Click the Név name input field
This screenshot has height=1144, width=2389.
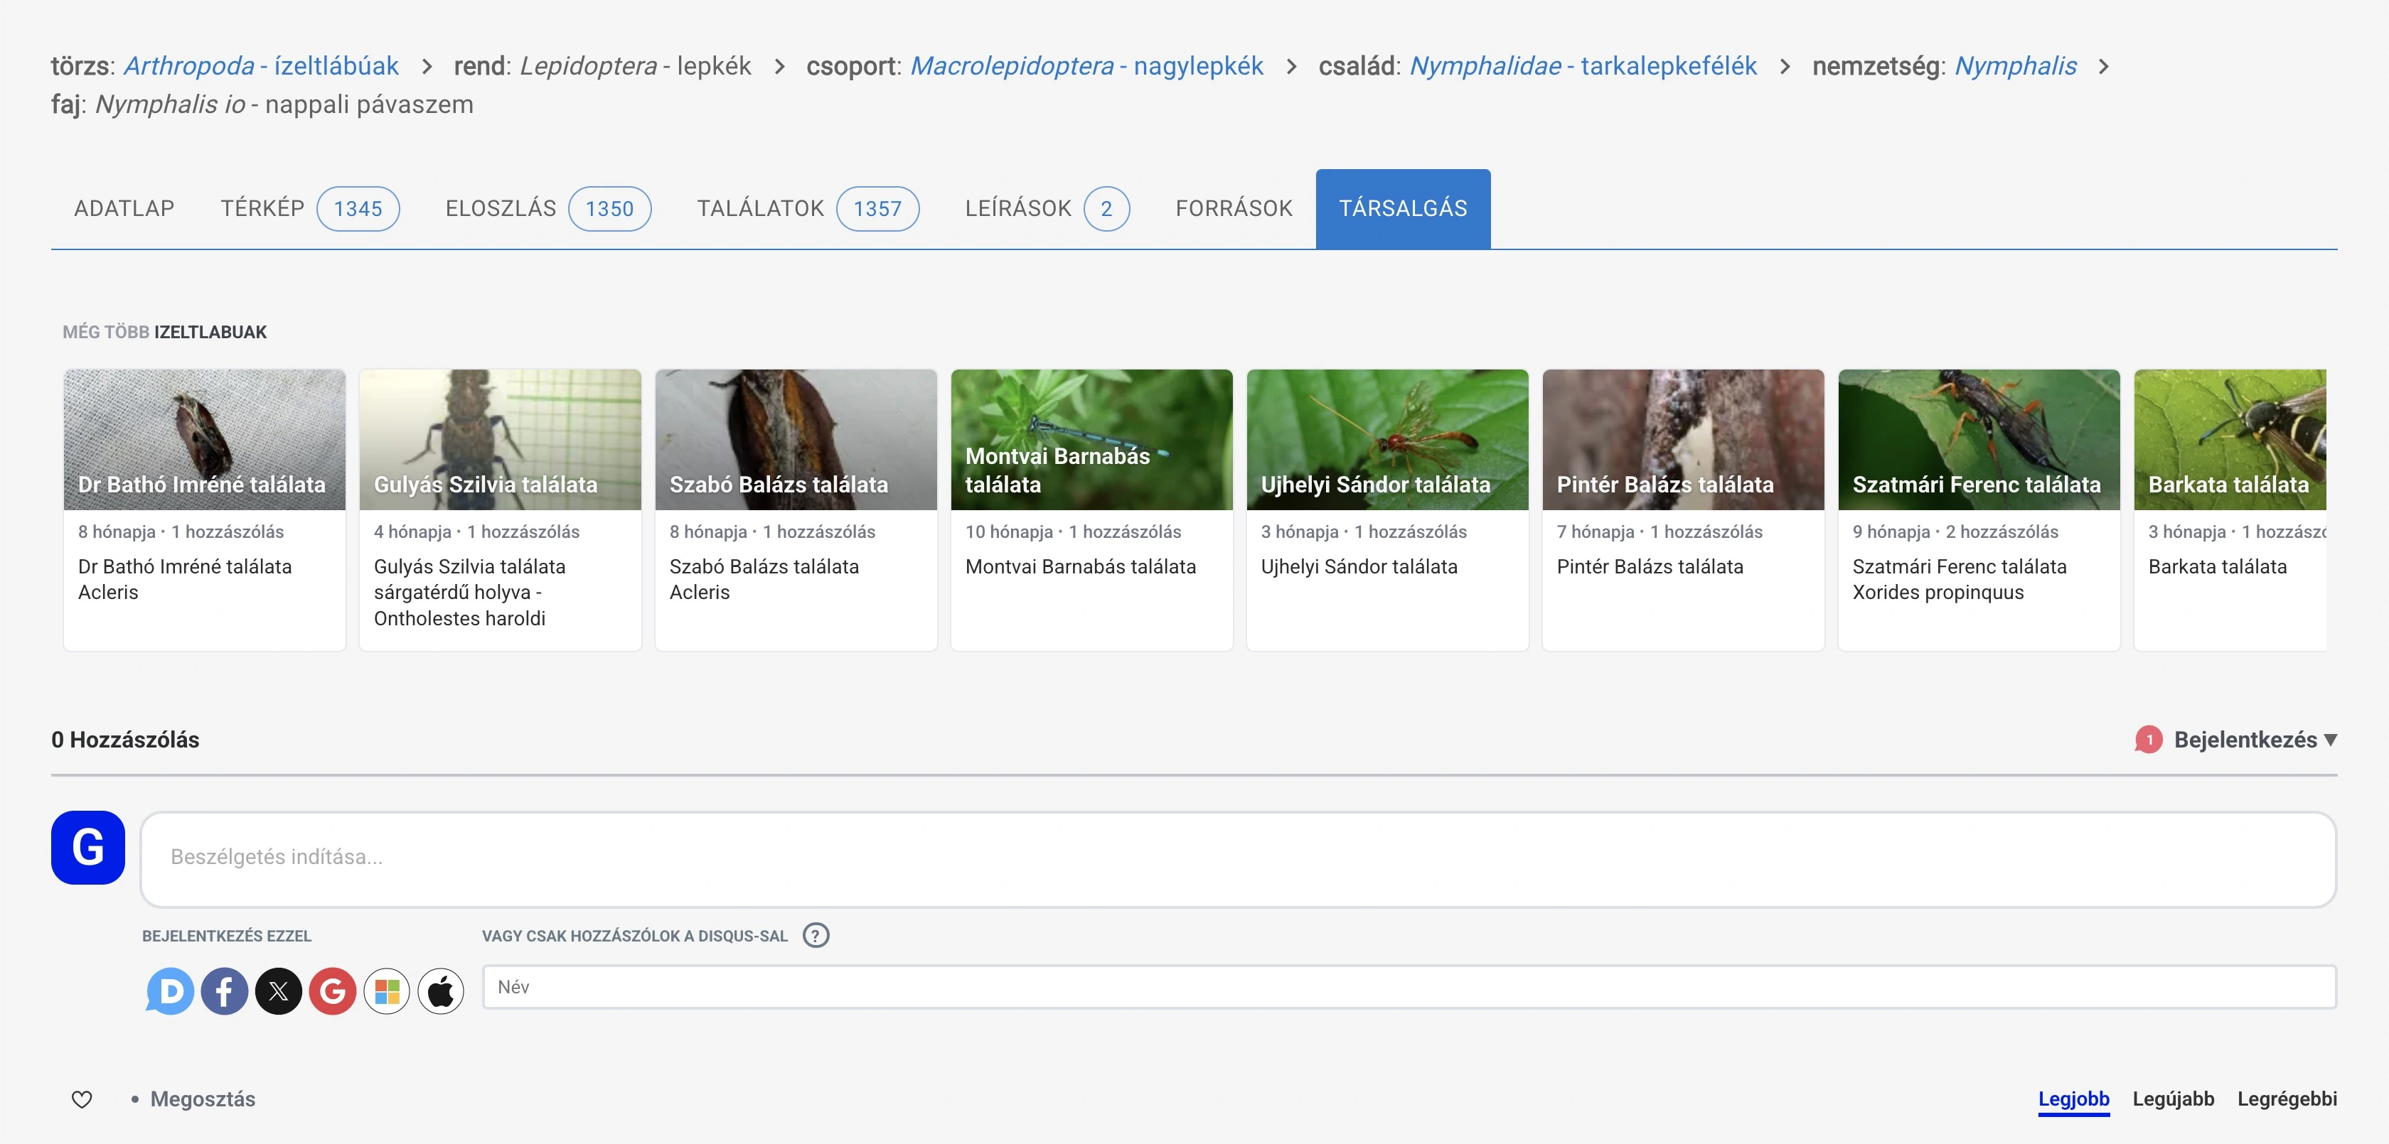(1408, 988)
